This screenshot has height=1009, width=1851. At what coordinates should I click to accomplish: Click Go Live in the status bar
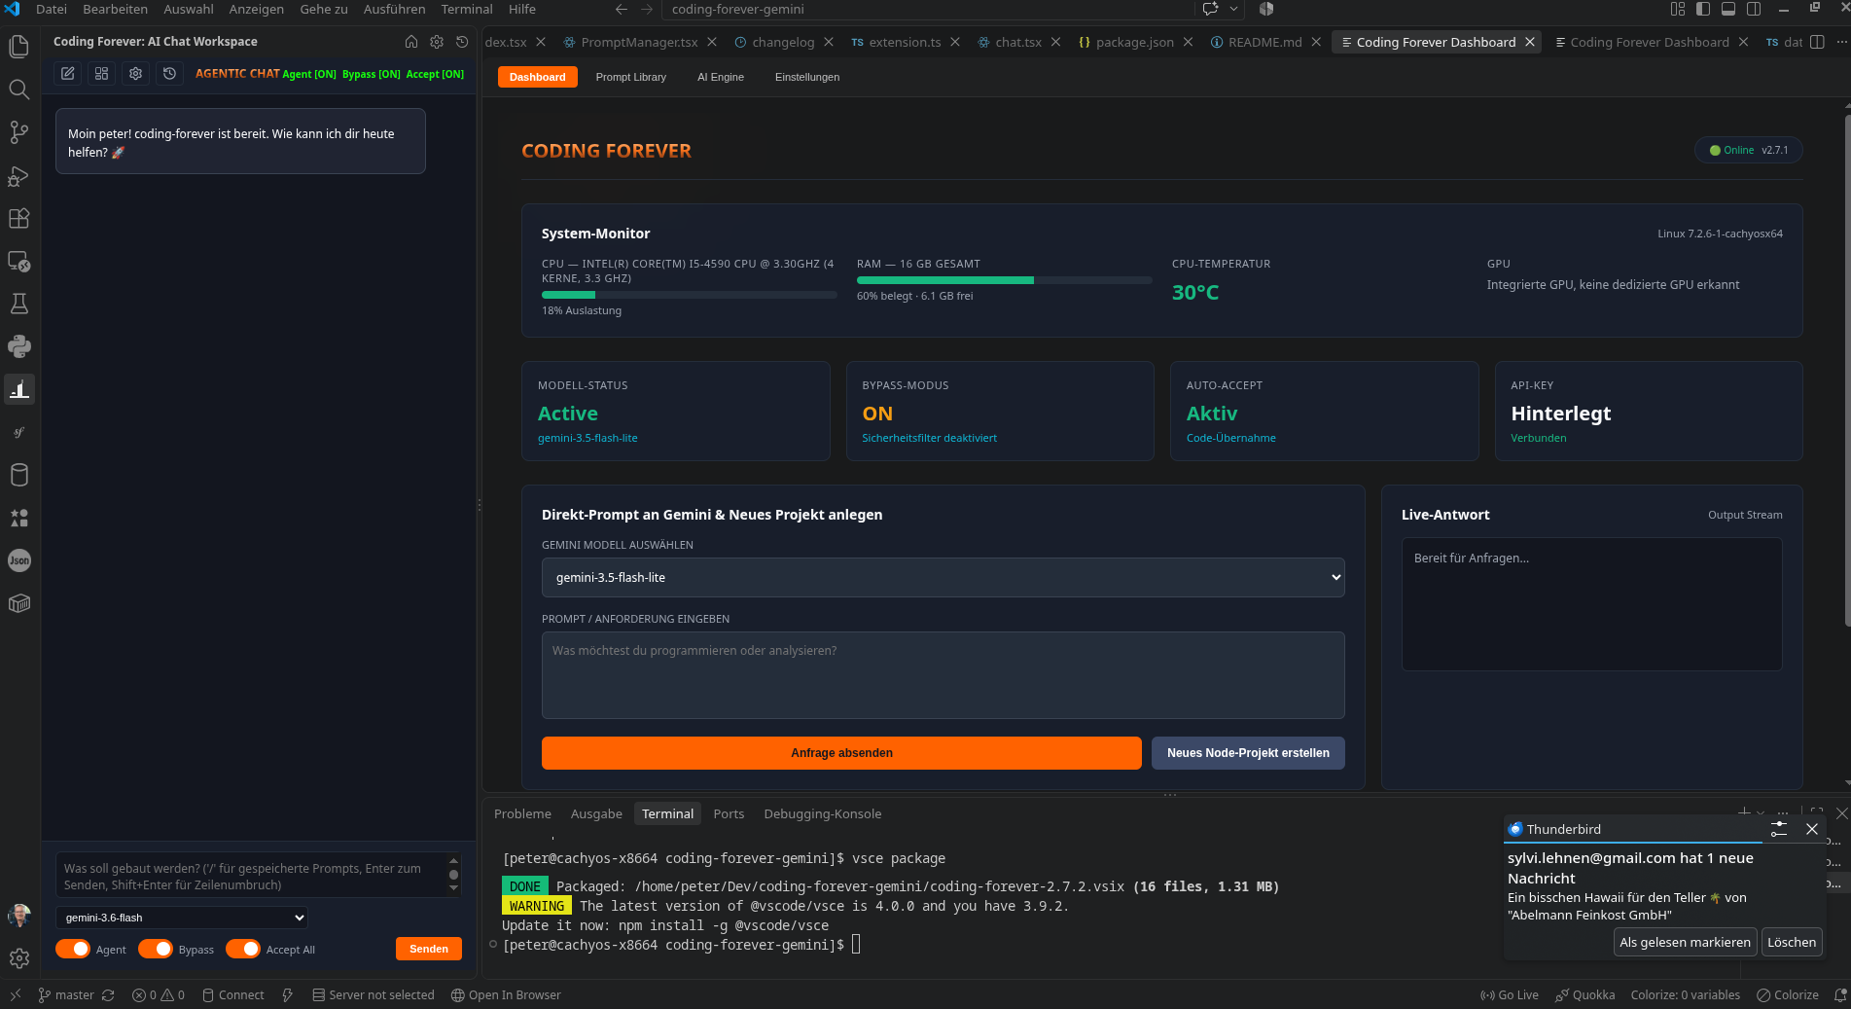pos(1510,994)
